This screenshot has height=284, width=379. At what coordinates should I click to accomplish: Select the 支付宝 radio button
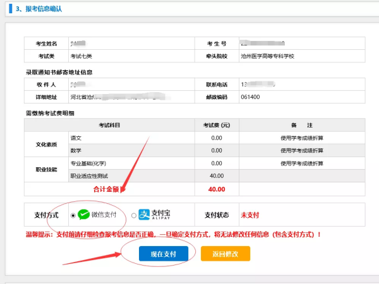(x=133, y=215)
